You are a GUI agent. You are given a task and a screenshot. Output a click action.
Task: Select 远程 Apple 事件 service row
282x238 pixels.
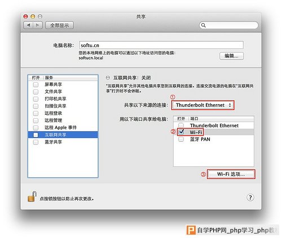click(63, 128)
